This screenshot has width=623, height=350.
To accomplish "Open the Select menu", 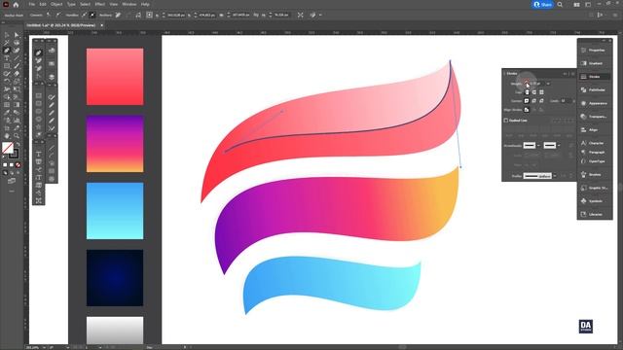I will click(86, 4).
